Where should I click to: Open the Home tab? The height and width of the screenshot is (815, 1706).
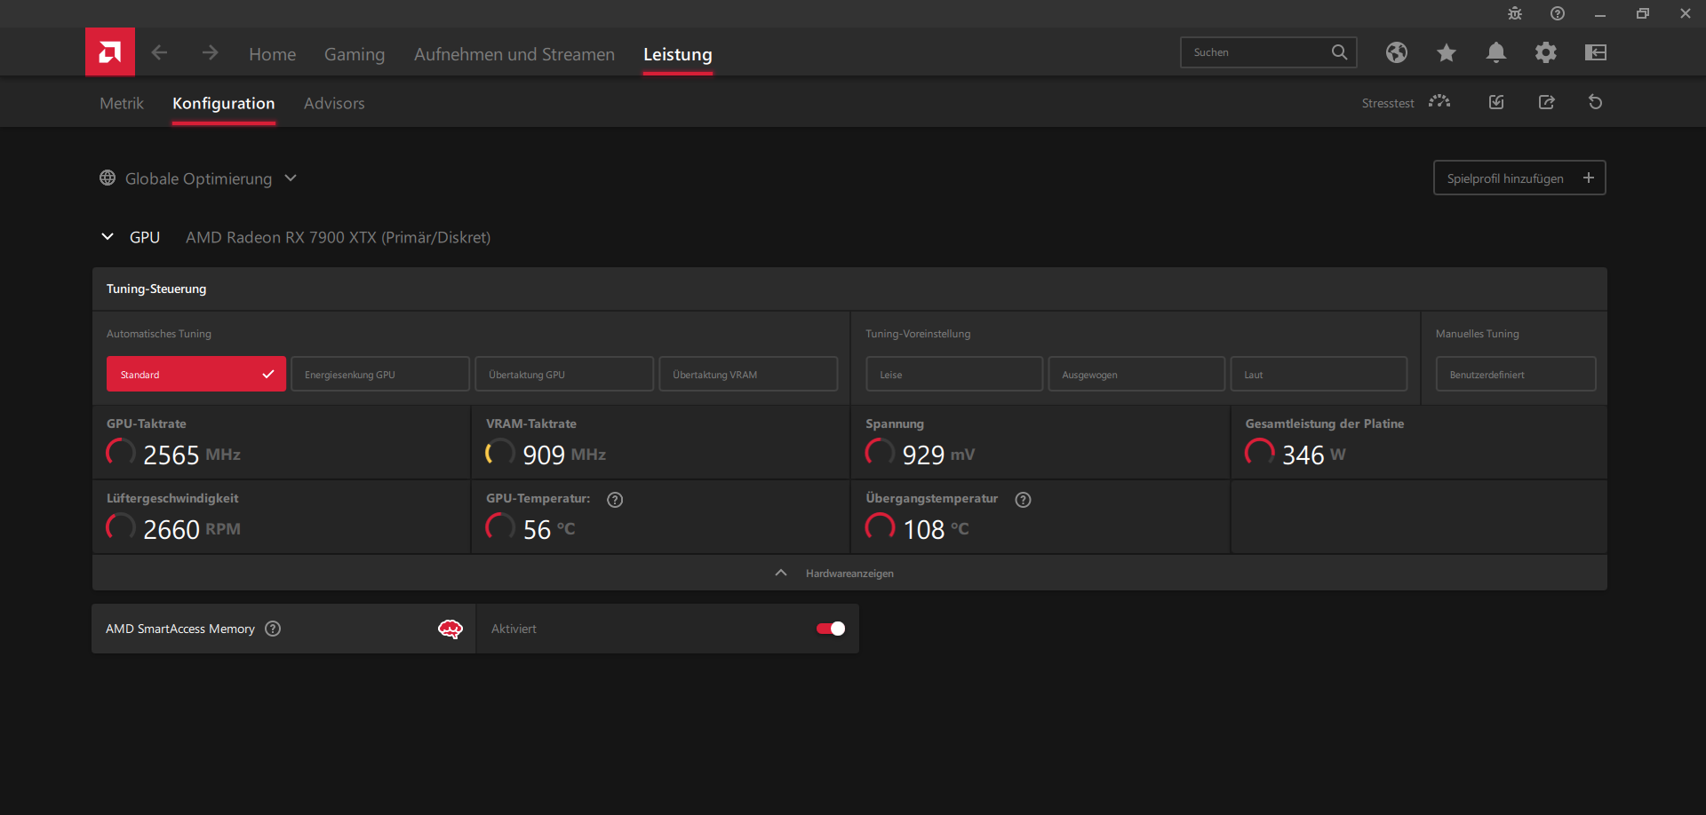(x=273, y=54)
